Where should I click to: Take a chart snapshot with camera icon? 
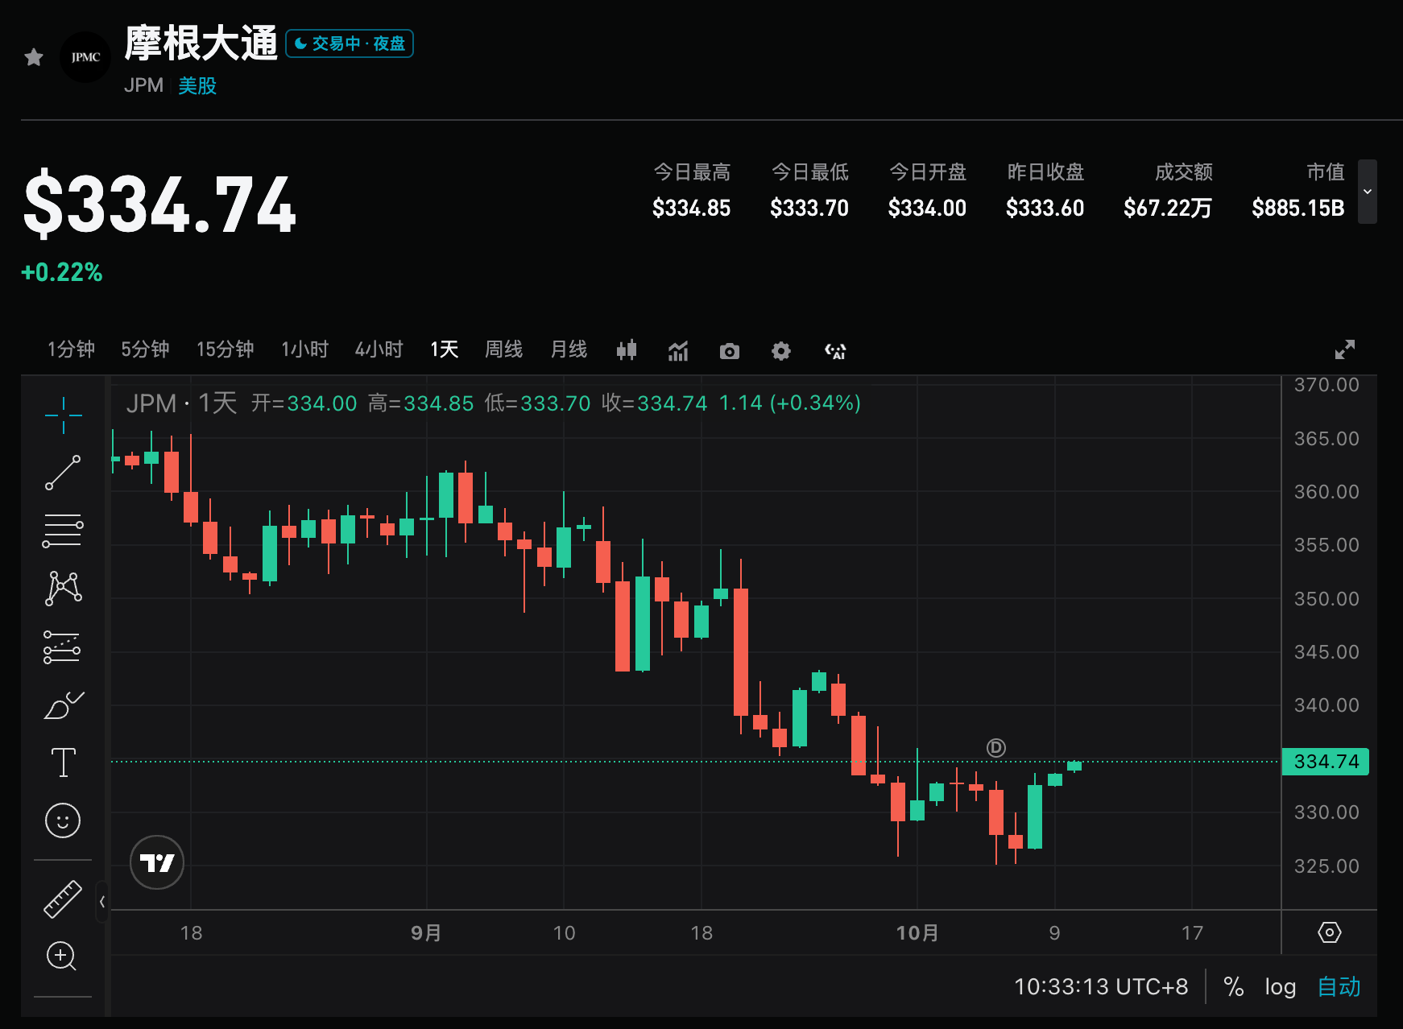coord(730,351)
